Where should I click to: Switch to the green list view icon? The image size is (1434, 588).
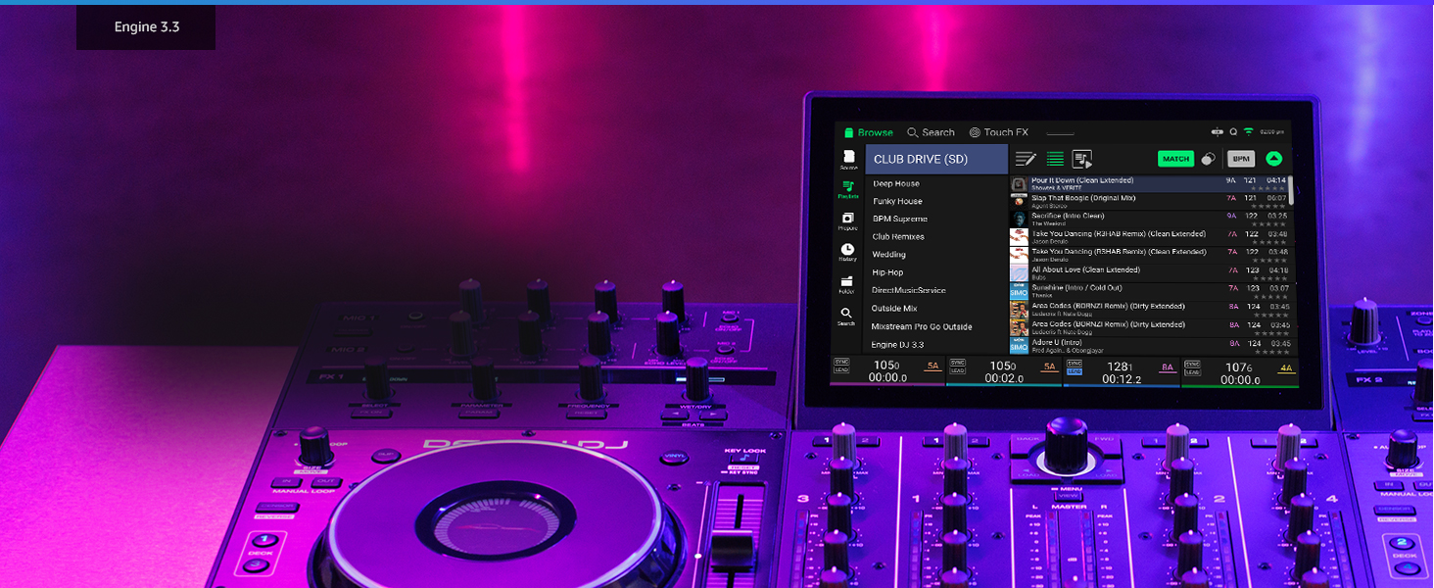pyautogui.click(x=1055, y=159)
